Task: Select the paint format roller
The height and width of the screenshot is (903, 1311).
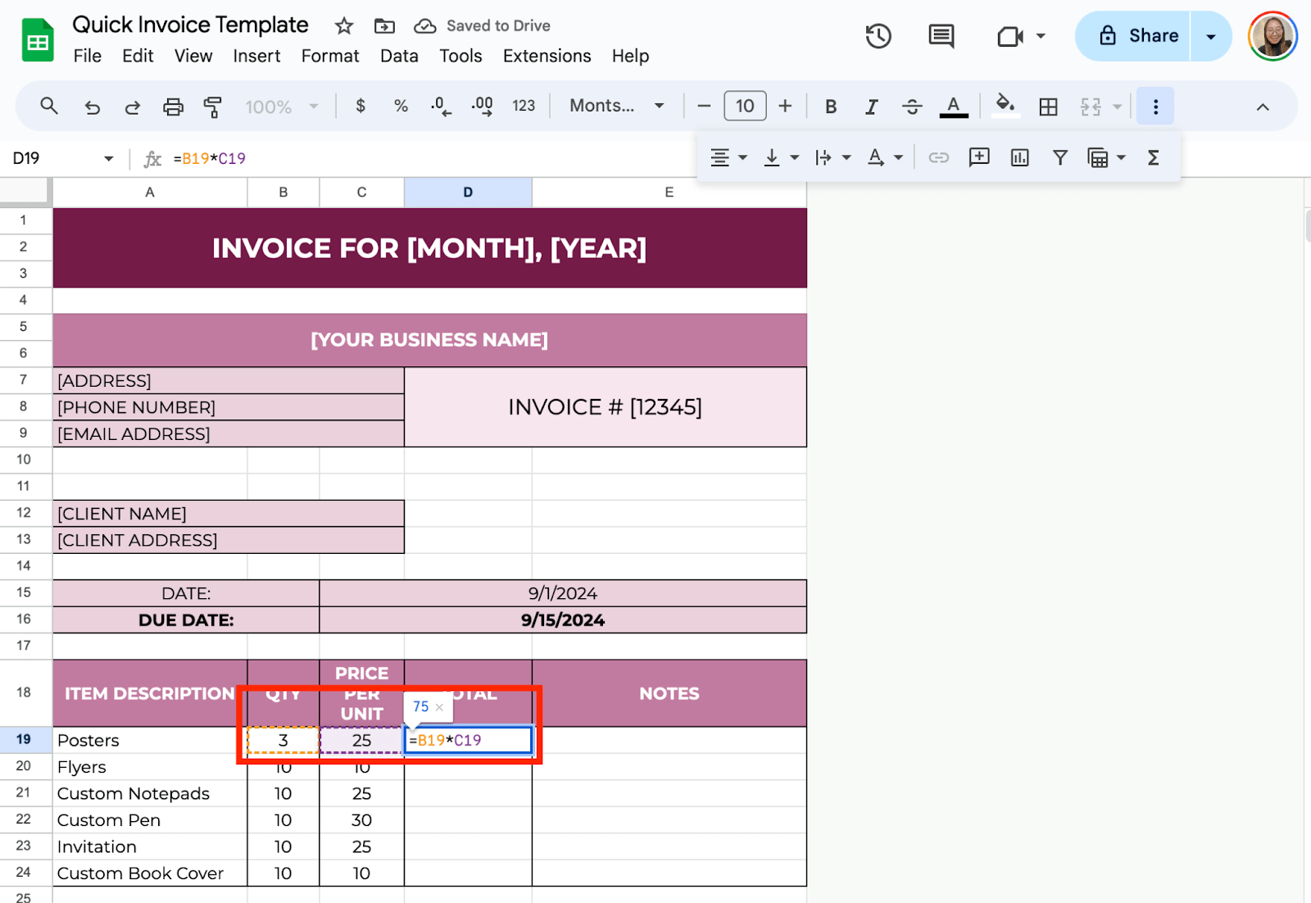Action: [213, 107]
